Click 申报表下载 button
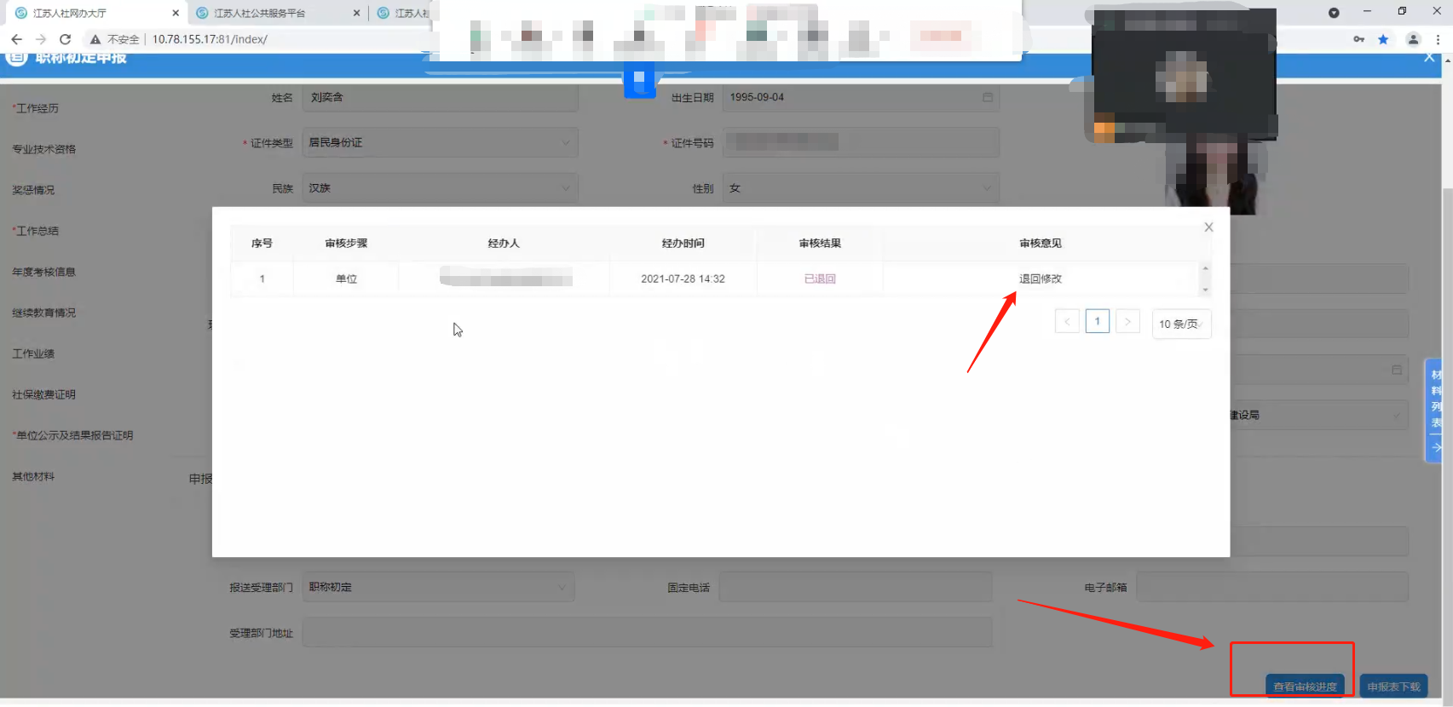The height and width of the screenshot is (707, 1453). (1394, 687)
